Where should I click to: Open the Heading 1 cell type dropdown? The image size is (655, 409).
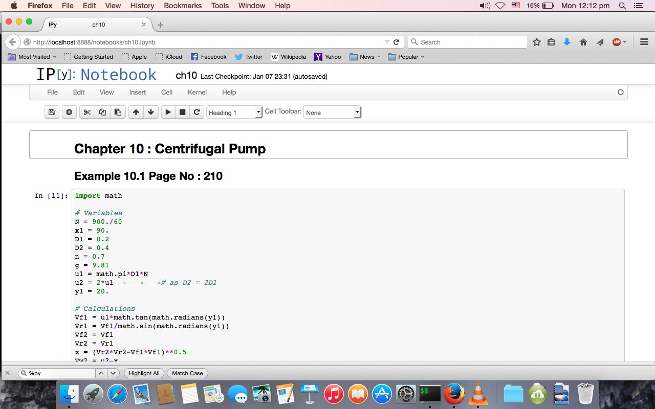pyautogui.click(x=234, y=112)
